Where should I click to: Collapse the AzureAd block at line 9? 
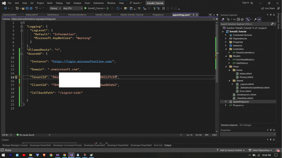click(22, 54)
